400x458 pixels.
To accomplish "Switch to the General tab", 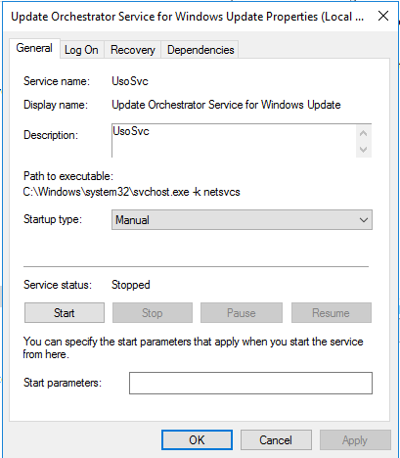I will (x=34, y=49).
